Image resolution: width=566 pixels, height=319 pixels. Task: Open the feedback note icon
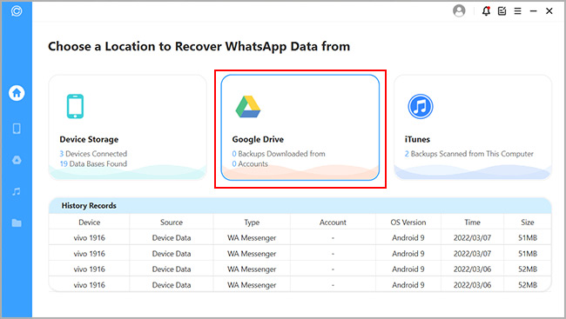(502, 11)
